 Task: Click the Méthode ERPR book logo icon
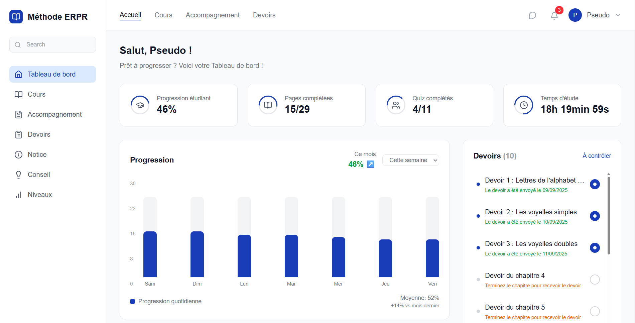click(16, 17)
